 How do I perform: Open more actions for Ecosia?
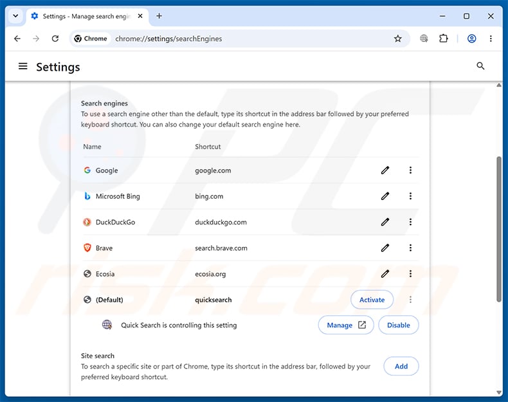click(410, 274)
